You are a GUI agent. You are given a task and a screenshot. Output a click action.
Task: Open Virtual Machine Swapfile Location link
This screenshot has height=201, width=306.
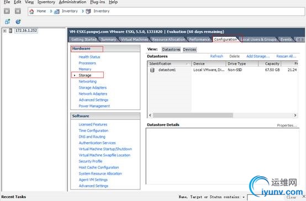104,155
